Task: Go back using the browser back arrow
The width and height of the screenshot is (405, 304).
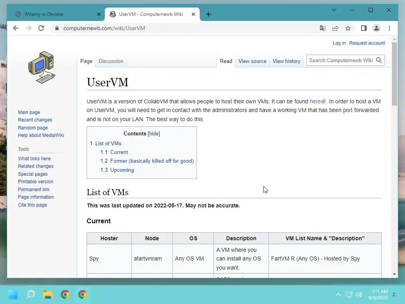Action: [x=16, y=28]
